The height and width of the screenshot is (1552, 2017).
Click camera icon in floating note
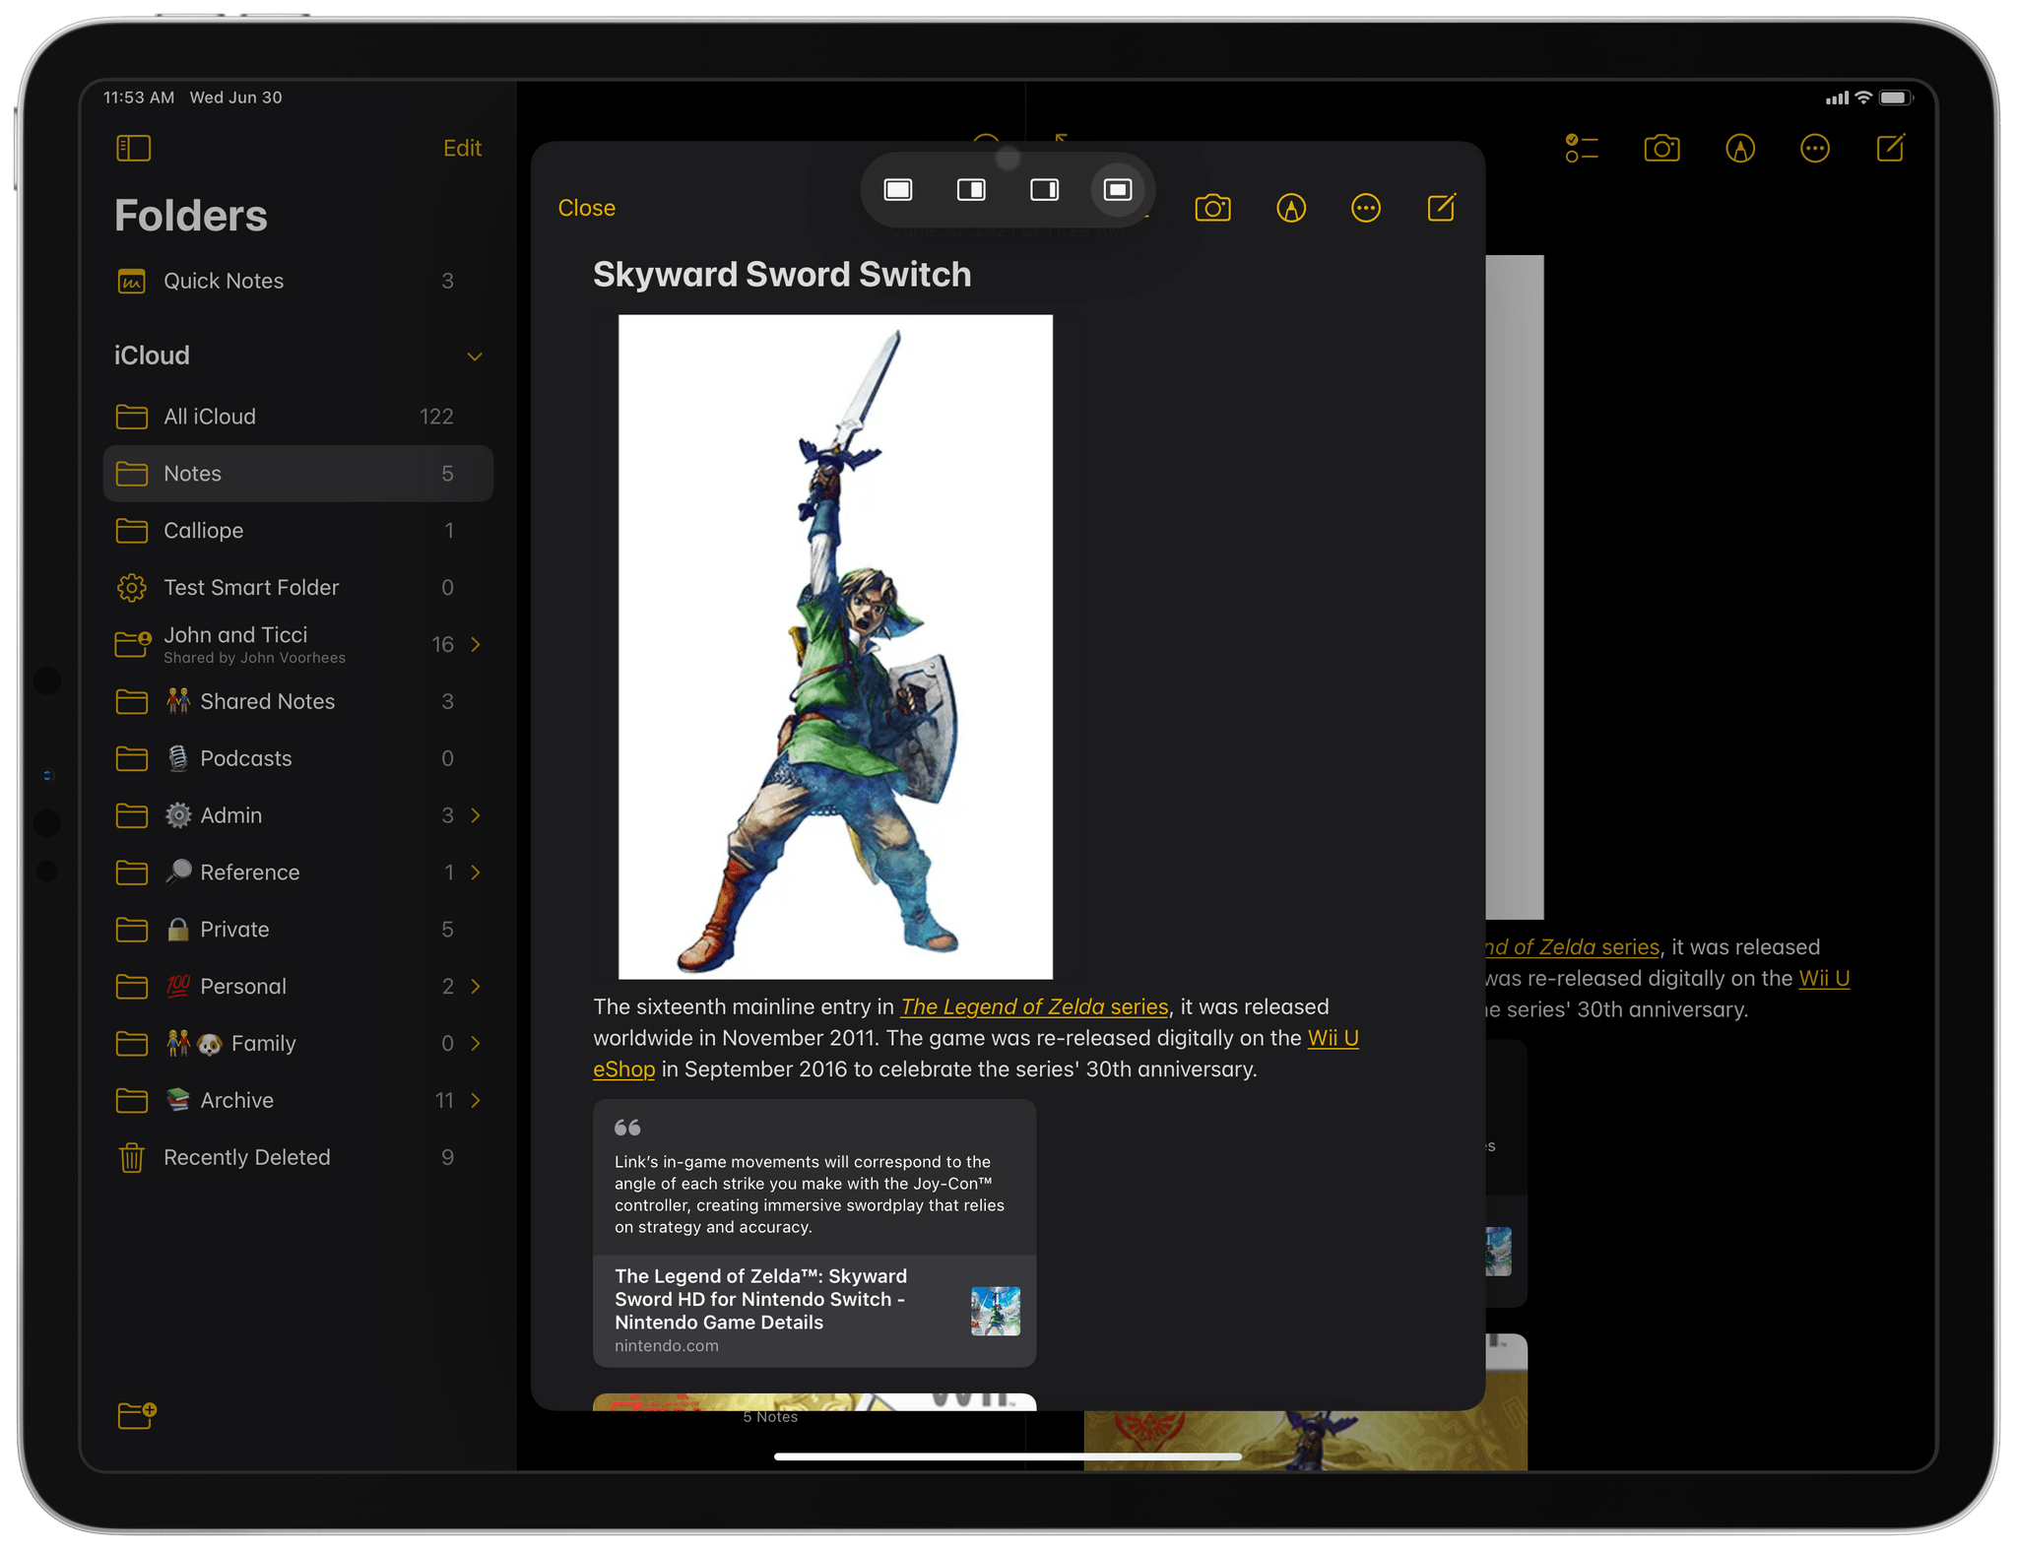[1212, 208]
